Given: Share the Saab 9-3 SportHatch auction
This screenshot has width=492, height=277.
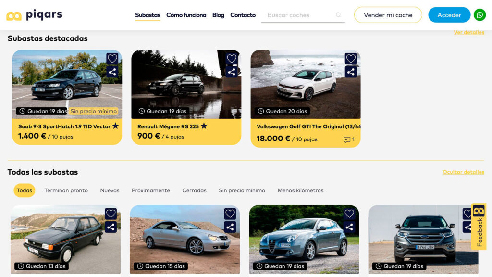Looking at the screenshot, I should (112, 72).
